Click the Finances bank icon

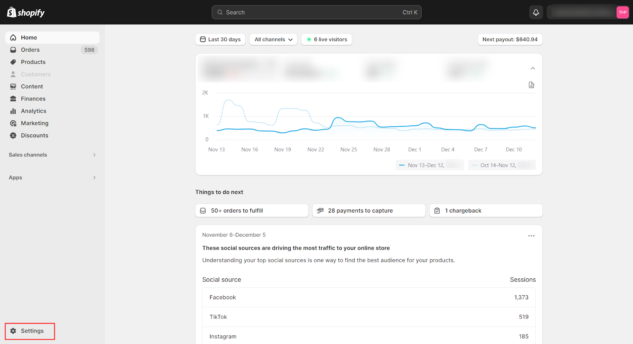pyautogui.click(x=13, y=99)
